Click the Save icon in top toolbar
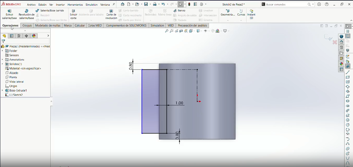353x167 pixels. (146, 4)
